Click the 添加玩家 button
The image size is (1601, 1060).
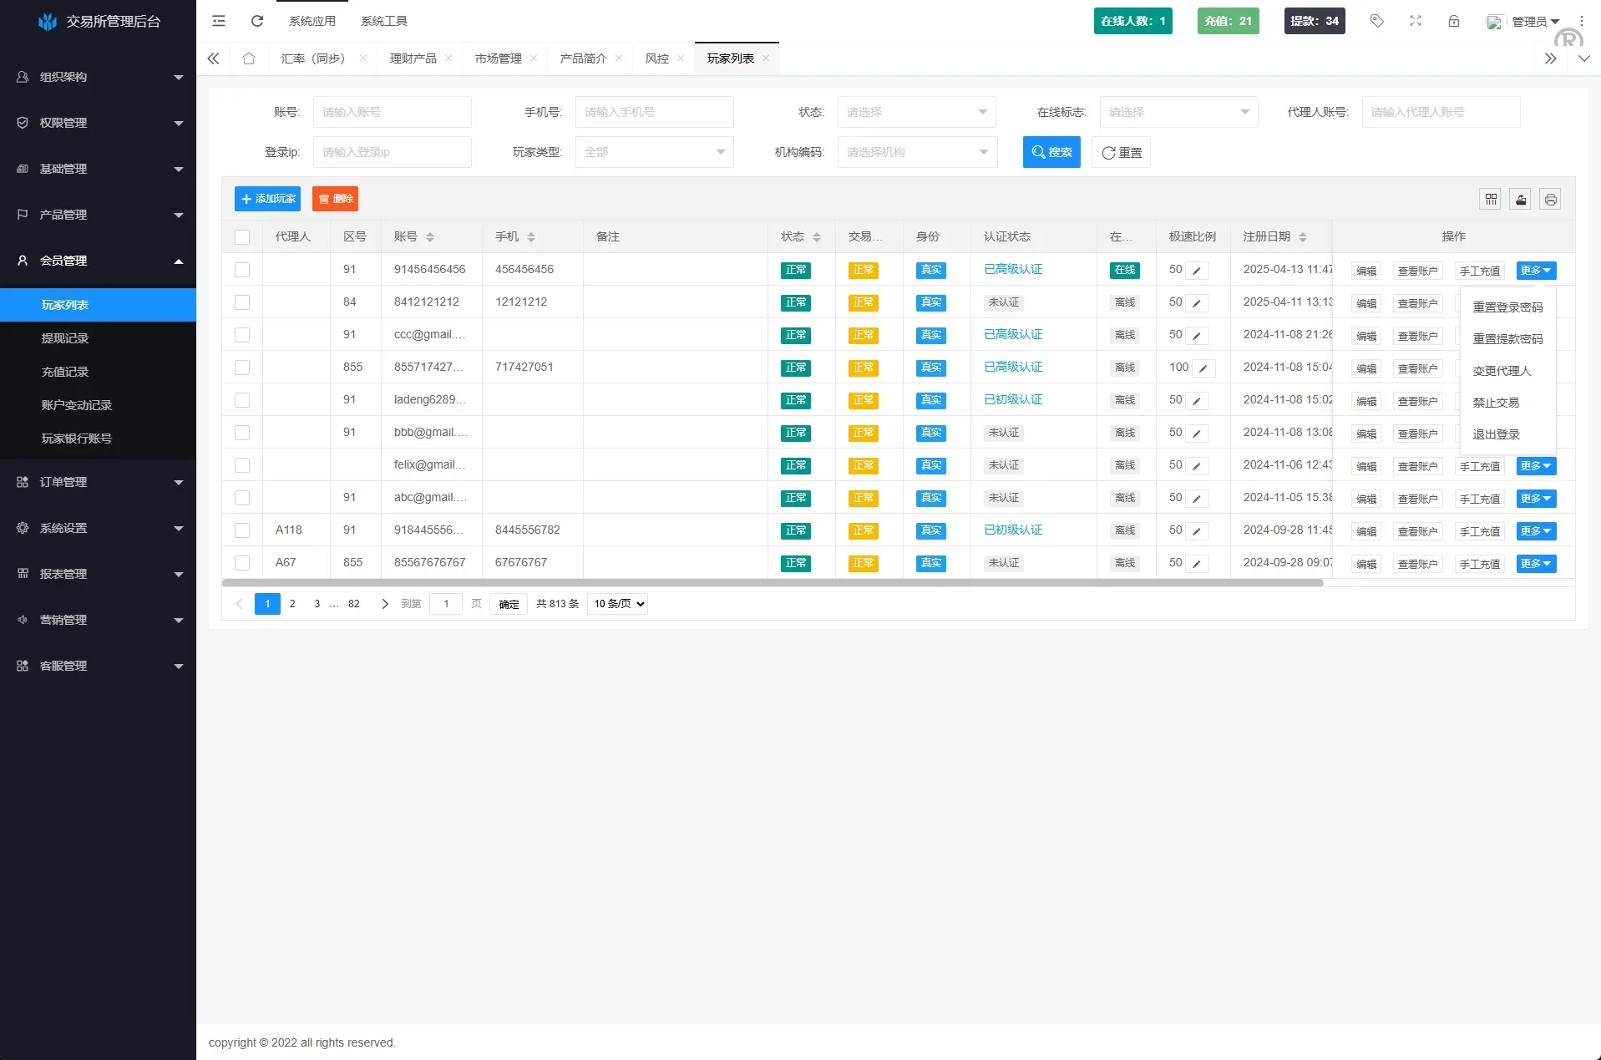pos(267,199)
